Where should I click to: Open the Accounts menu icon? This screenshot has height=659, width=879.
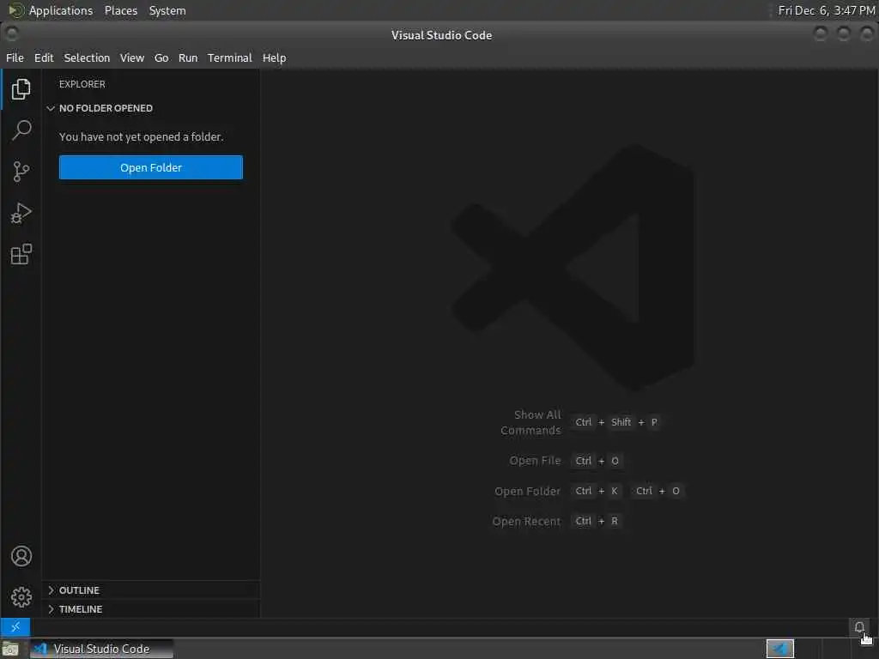pos(21,556)
